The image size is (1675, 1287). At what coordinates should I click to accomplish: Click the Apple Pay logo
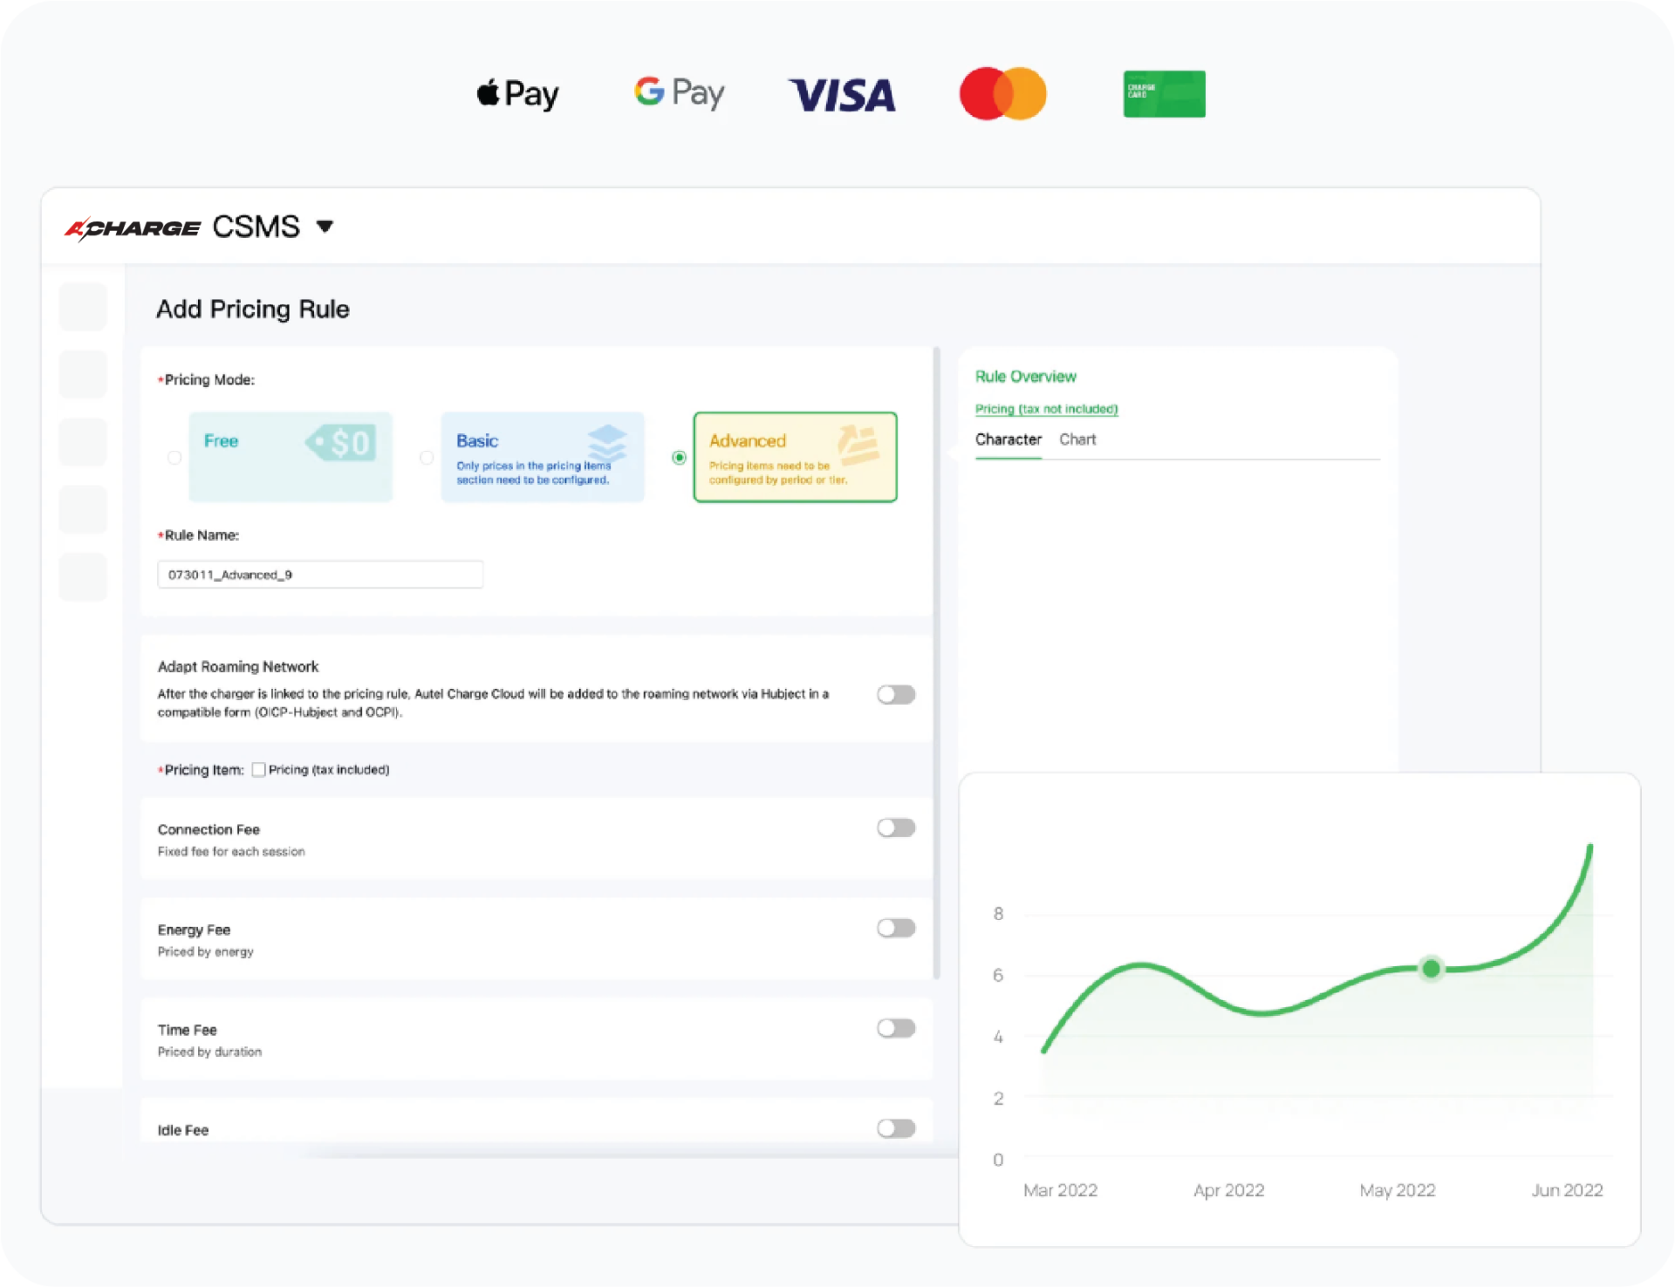point(517,93)
